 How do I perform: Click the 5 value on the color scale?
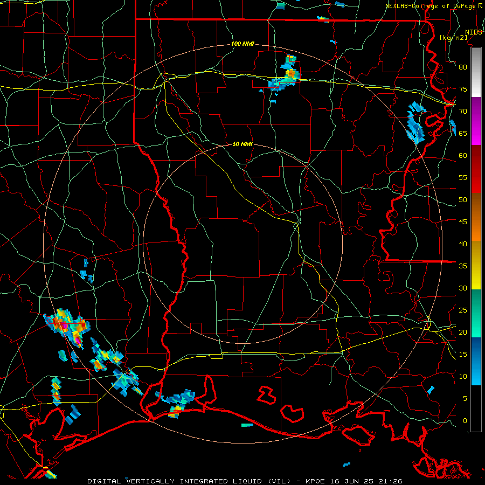[x=465, y=399]
